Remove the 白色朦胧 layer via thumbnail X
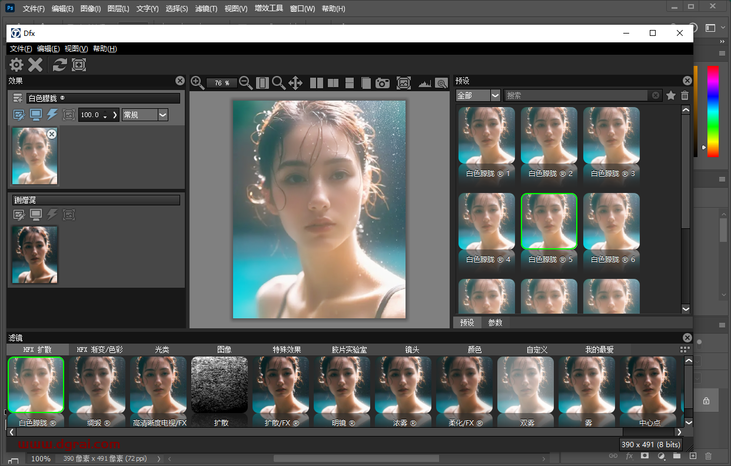 [x=52, y=134]
